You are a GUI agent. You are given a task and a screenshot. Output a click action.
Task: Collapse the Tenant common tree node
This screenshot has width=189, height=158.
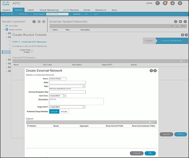[4, 30]
